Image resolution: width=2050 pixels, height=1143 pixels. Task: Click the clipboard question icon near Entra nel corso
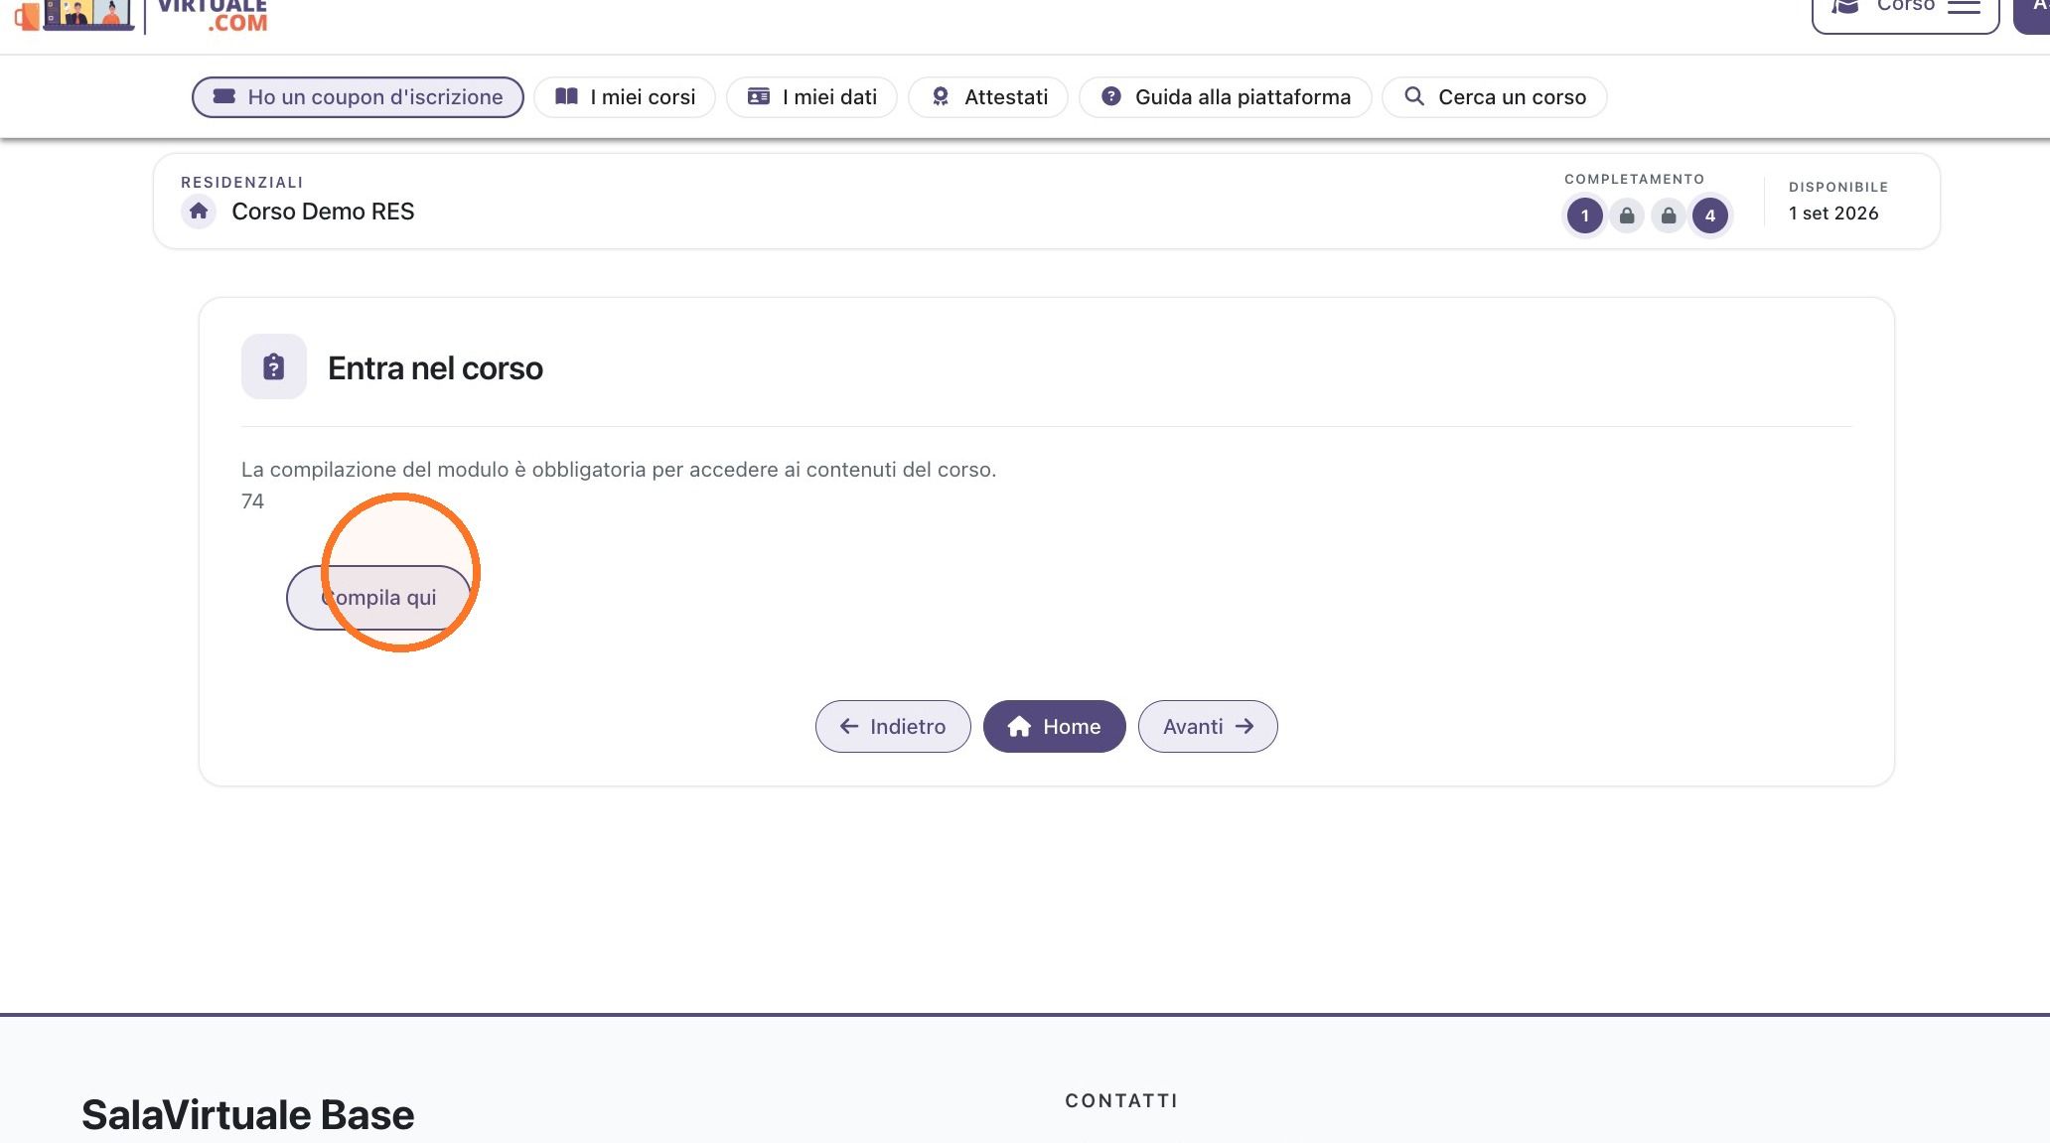pyautogui.click(x=274, y=366)
